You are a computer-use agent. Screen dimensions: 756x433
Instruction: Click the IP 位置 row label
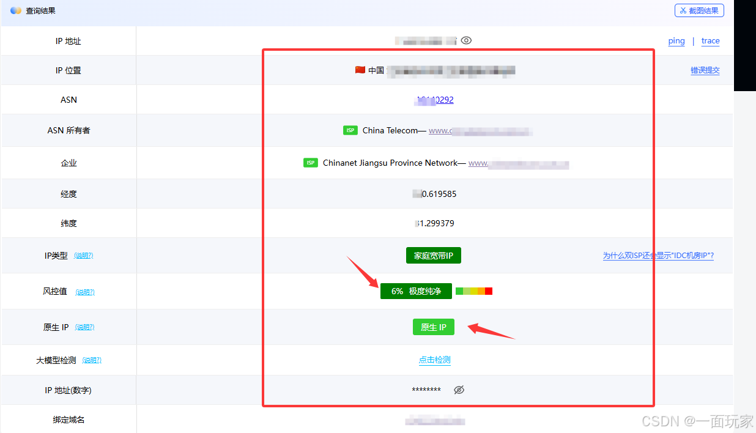coord(69,70)
